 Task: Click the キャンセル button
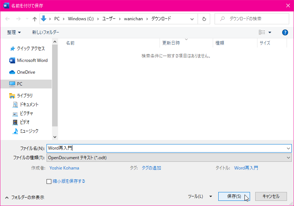(271, 196)
